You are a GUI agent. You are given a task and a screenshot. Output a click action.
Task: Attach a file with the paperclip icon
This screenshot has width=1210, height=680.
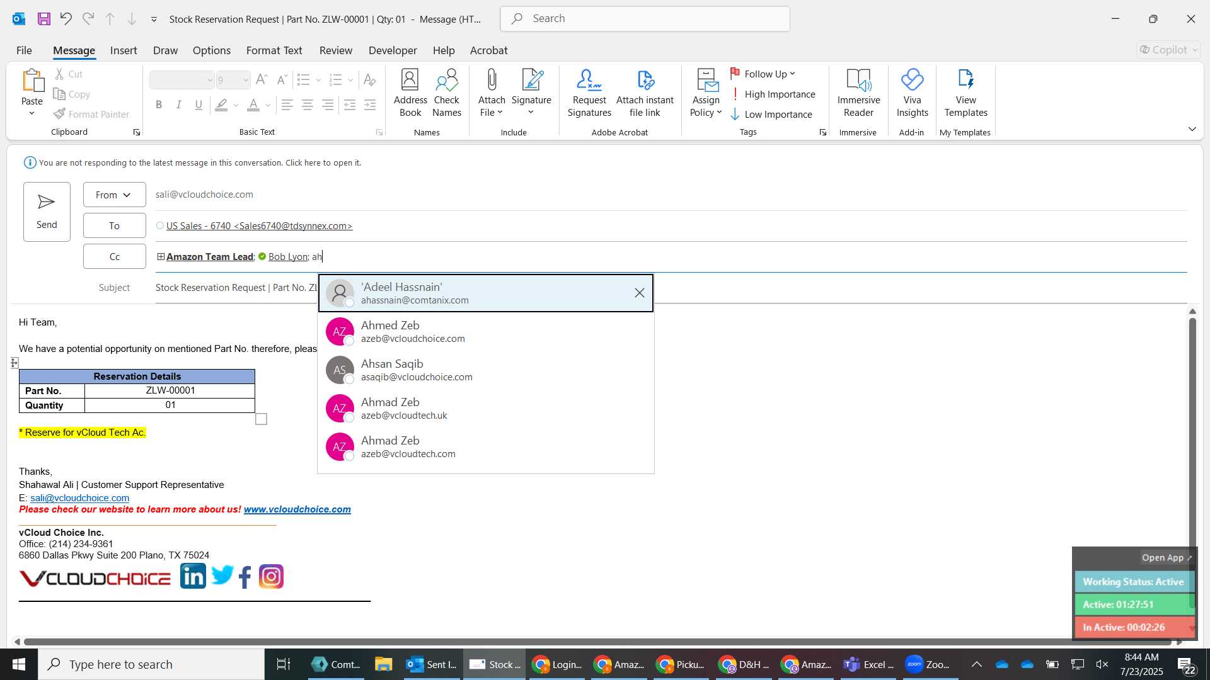click(492, 93)
